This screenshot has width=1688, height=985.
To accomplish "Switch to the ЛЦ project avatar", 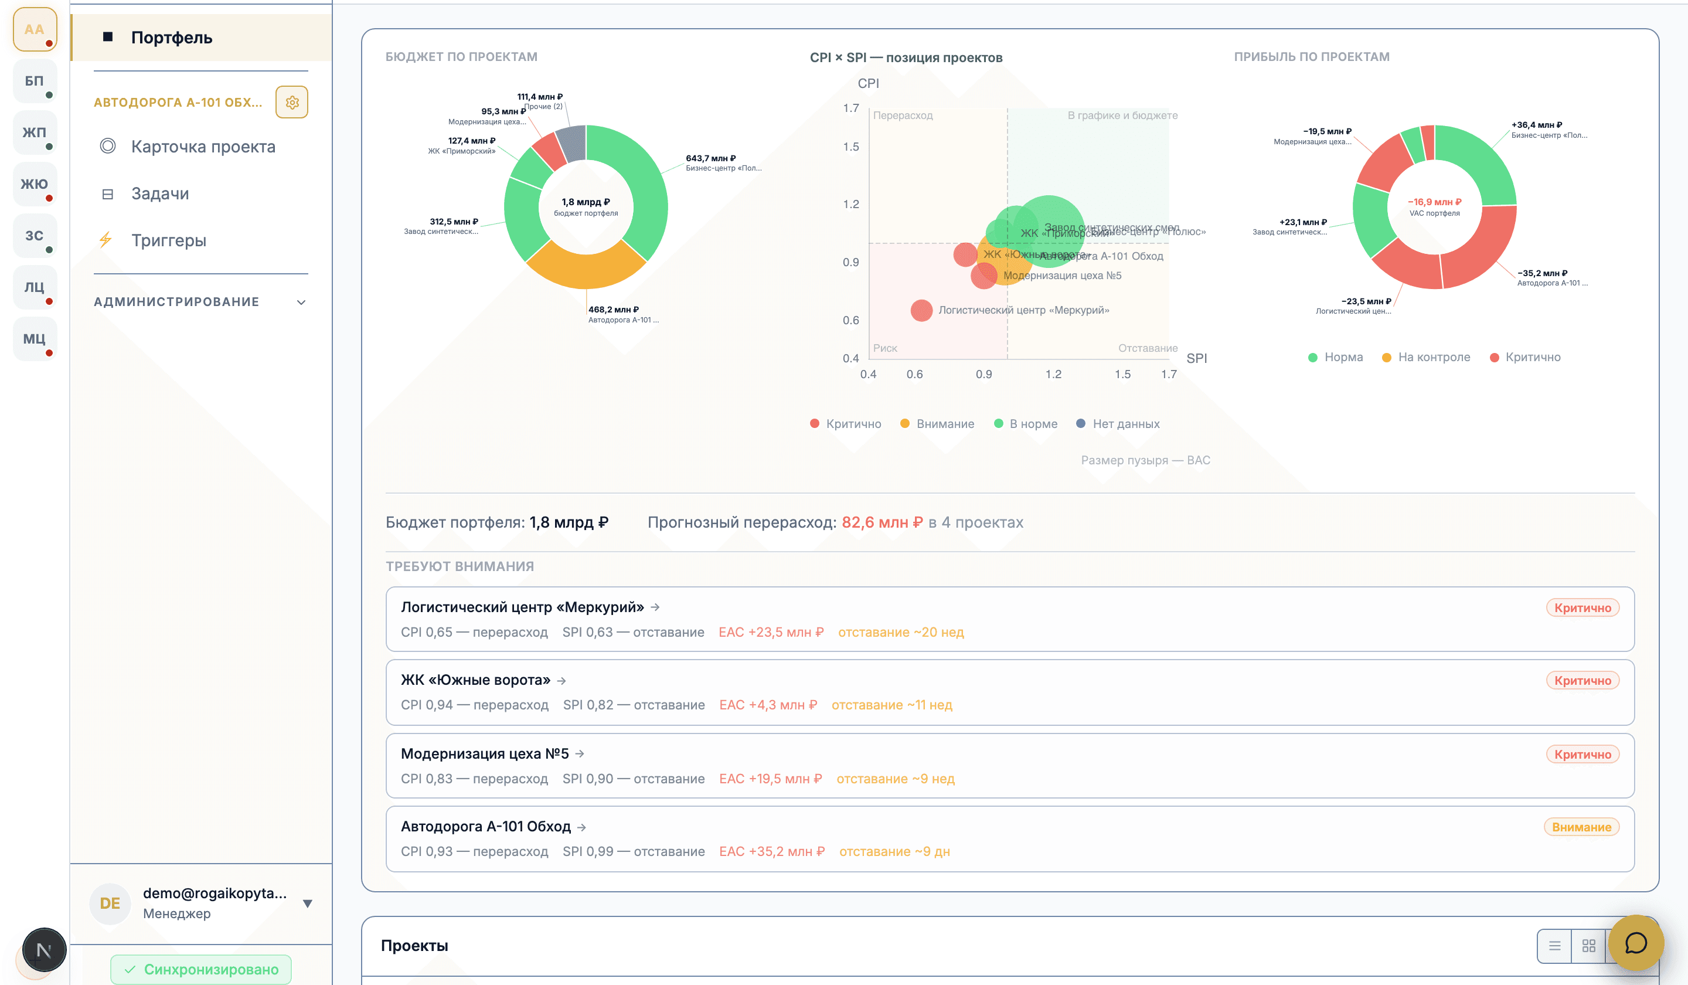I will point(35,287).
